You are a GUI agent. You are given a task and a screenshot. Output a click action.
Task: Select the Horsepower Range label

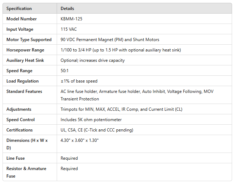click(x=25, y=50)
